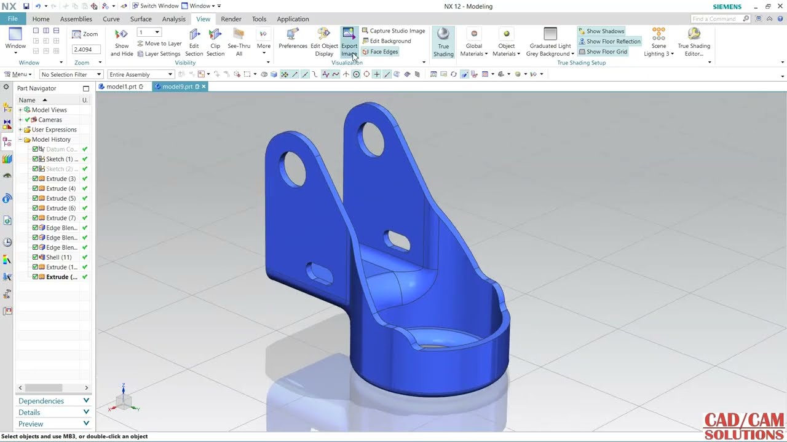Screen dimensions: 787x442
Task: Click Edit Object Display icon
Action: tap(324, 34)
